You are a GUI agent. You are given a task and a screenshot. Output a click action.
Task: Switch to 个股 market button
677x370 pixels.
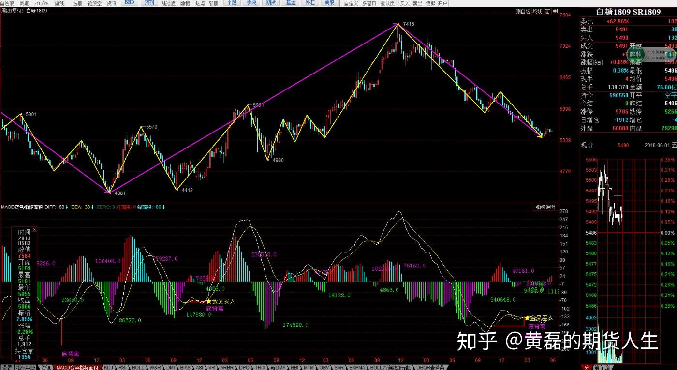tap(232, 3)
